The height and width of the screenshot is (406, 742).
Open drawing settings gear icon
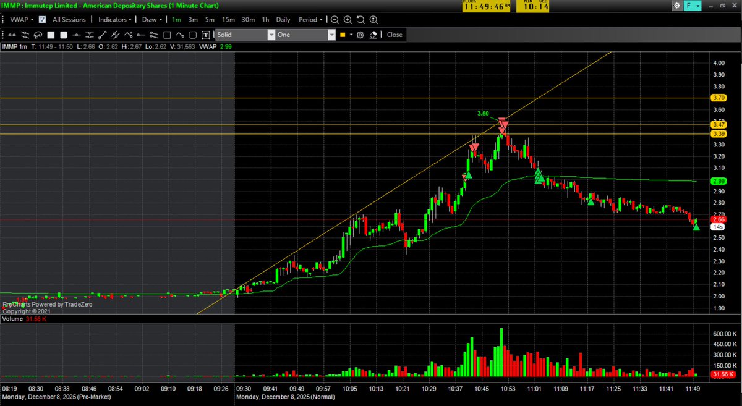[360, 35]
